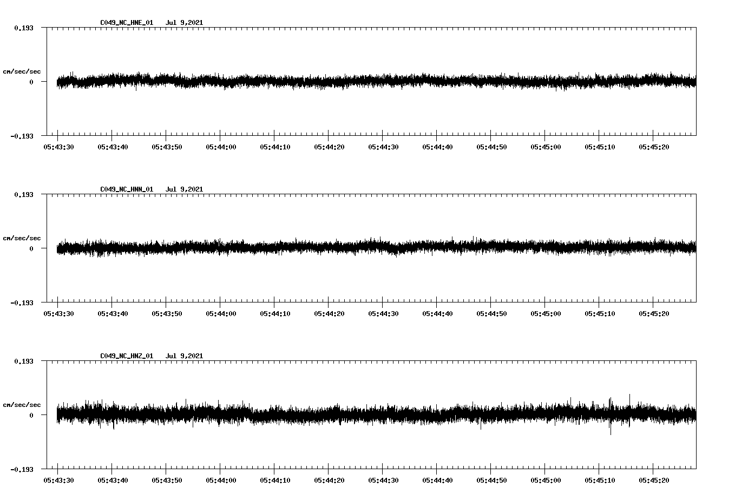Click the Jul 9,2021 date on bottom plot
The height and width of the screenshot is (500, 735).
[185, 356]
